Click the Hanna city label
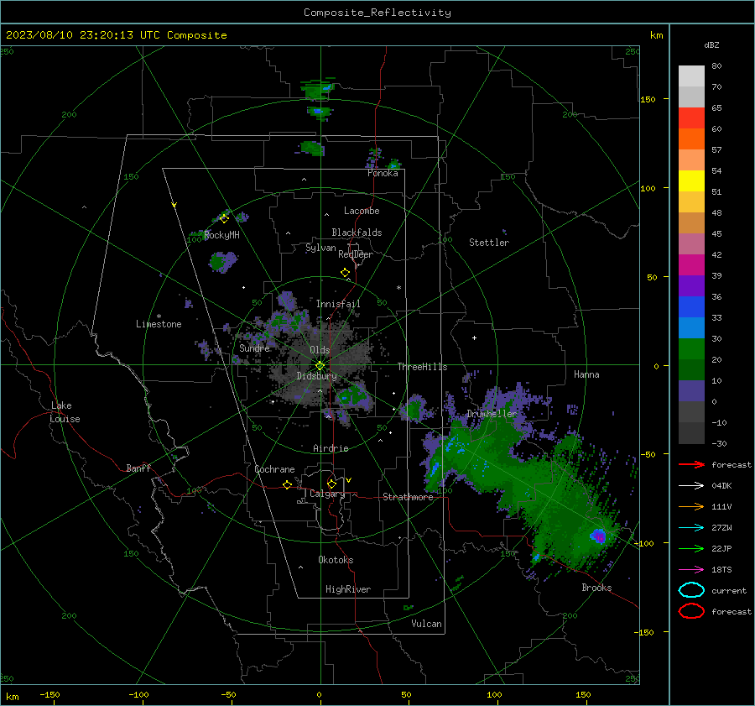This screenshot has height=706, width=755. 586,374
